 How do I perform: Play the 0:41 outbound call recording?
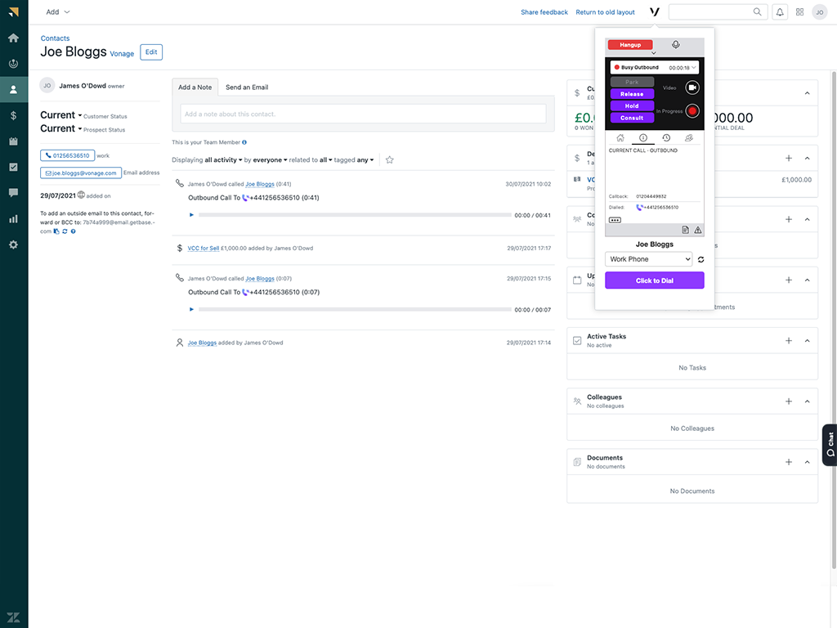coord(190,215)
